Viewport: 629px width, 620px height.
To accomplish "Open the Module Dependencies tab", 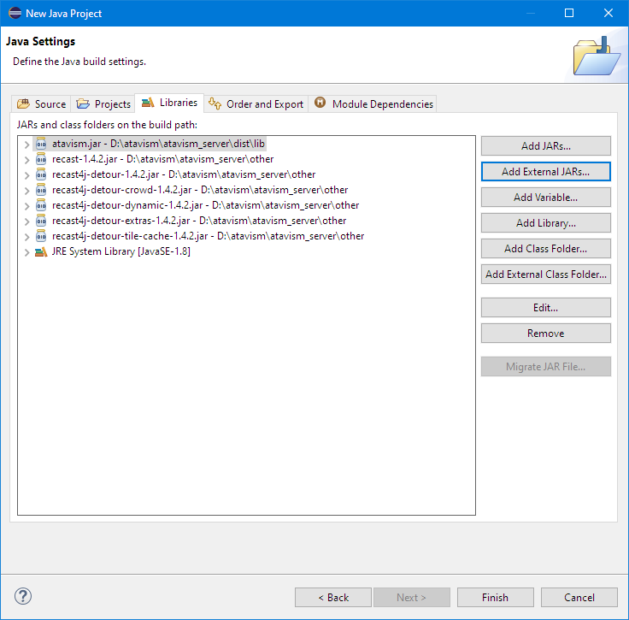I will pyautogui.click(x=373, y=104).
